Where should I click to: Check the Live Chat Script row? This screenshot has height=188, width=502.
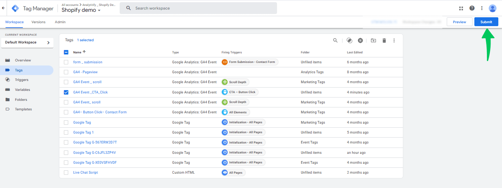tap(66, 173)
